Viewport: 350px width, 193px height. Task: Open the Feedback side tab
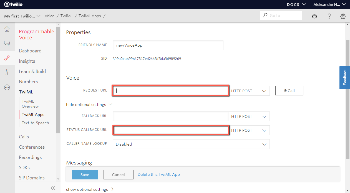[x=345, y=77]
